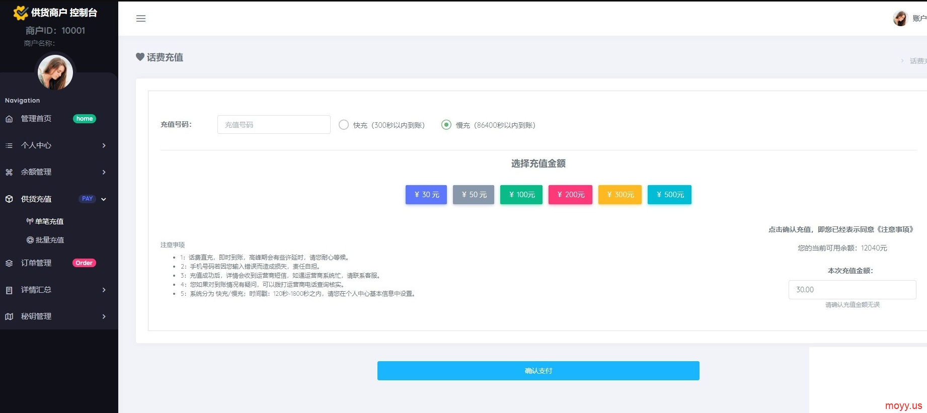Select 快充 (300秒以内到账) radio option
Image resolution: width=927 pixels, height=413 pixels.
click(344, 125)
